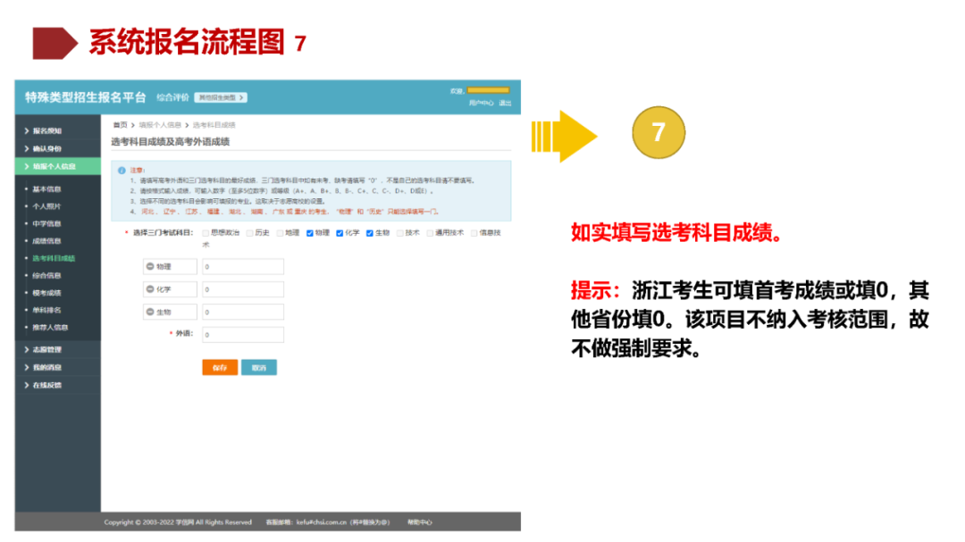Viewport: 965px width, 542px height.
Task: Uncheck the 物理 subject checkbox
Action: coord(308,231)
